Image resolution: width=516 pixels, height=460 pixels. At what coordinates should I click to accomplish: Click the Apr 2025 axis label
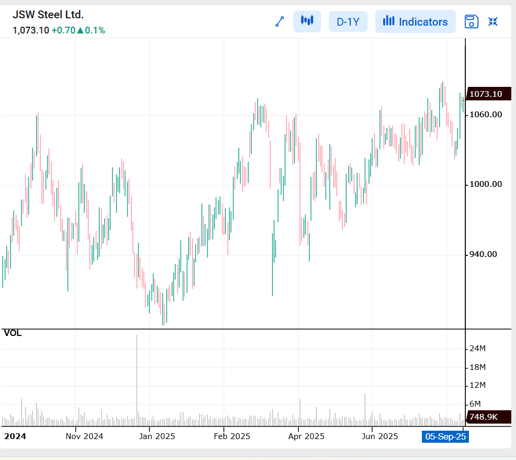(306, 436)
